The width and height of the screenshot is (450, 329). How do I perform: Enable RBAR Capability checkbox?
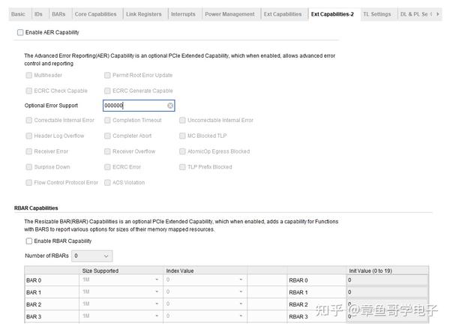(29, 241)
